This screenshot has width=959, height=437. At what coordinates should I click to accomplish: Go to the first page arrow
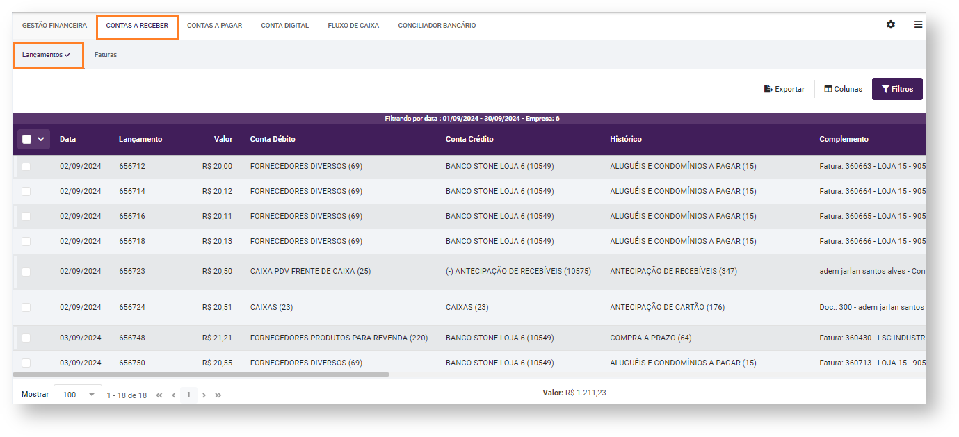(x=159, y=395)
